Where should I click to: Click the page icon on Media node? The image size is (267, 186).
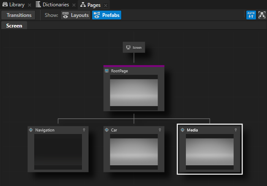tap(183, 130)
